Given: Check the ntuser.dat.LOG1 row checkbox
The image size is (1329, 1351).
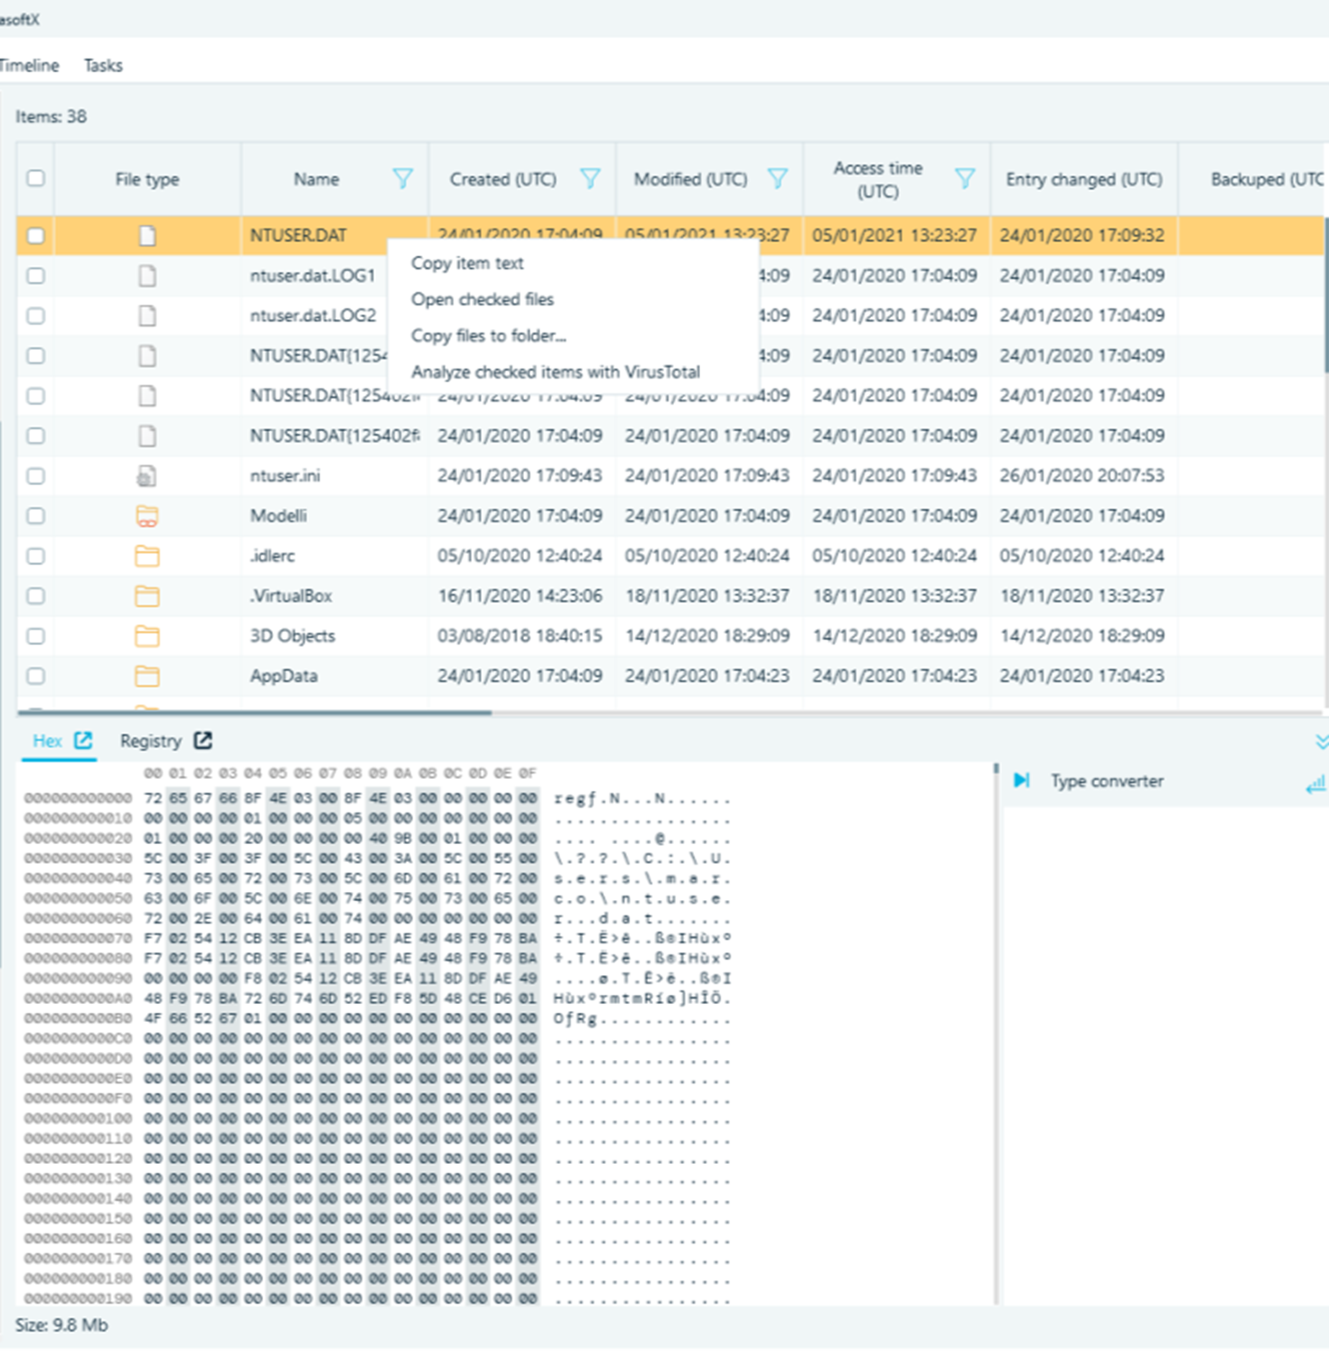Looking at the screenshot, I should tap(36, 276).
